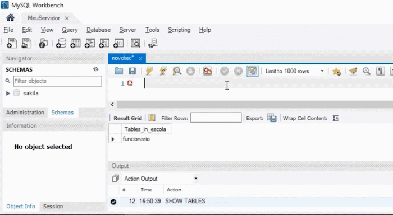Viewport: 393px width, 215px height.
Task: Open the Server menu
Action: point(127,30)
